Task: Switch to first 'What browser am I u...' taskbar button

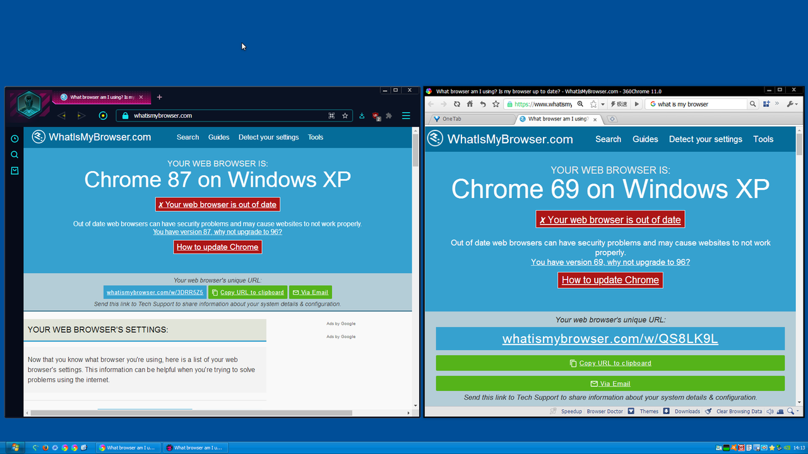Action: (x=128, y=448)
